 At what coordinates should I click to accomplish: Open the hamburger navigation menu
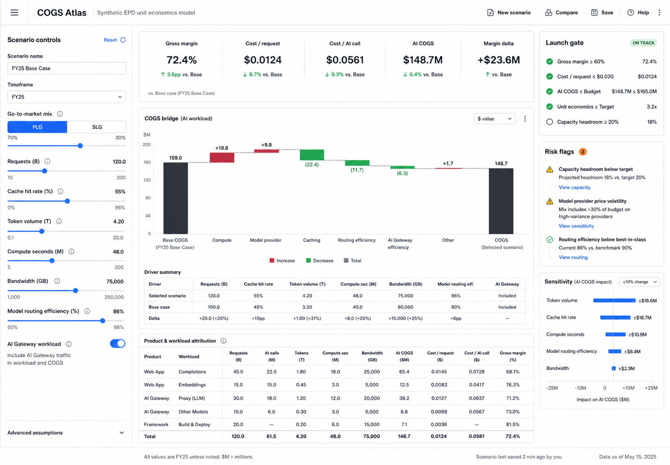(x=14, y=12)
